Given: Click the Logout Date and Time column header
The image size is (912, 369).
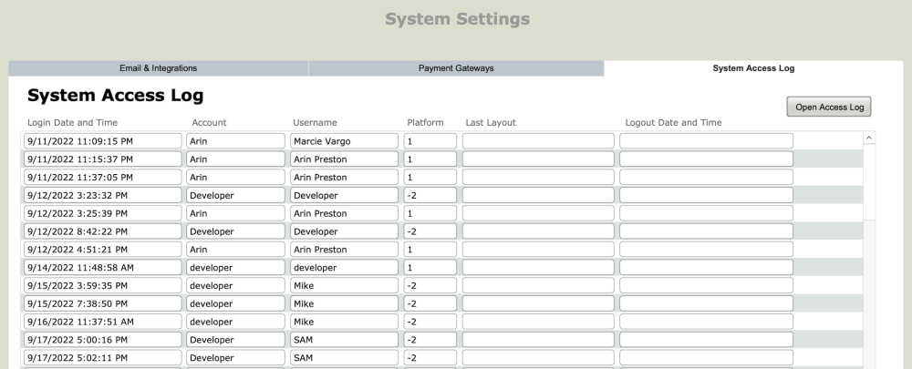Looking at the screenshot, I should click(674, 123).
